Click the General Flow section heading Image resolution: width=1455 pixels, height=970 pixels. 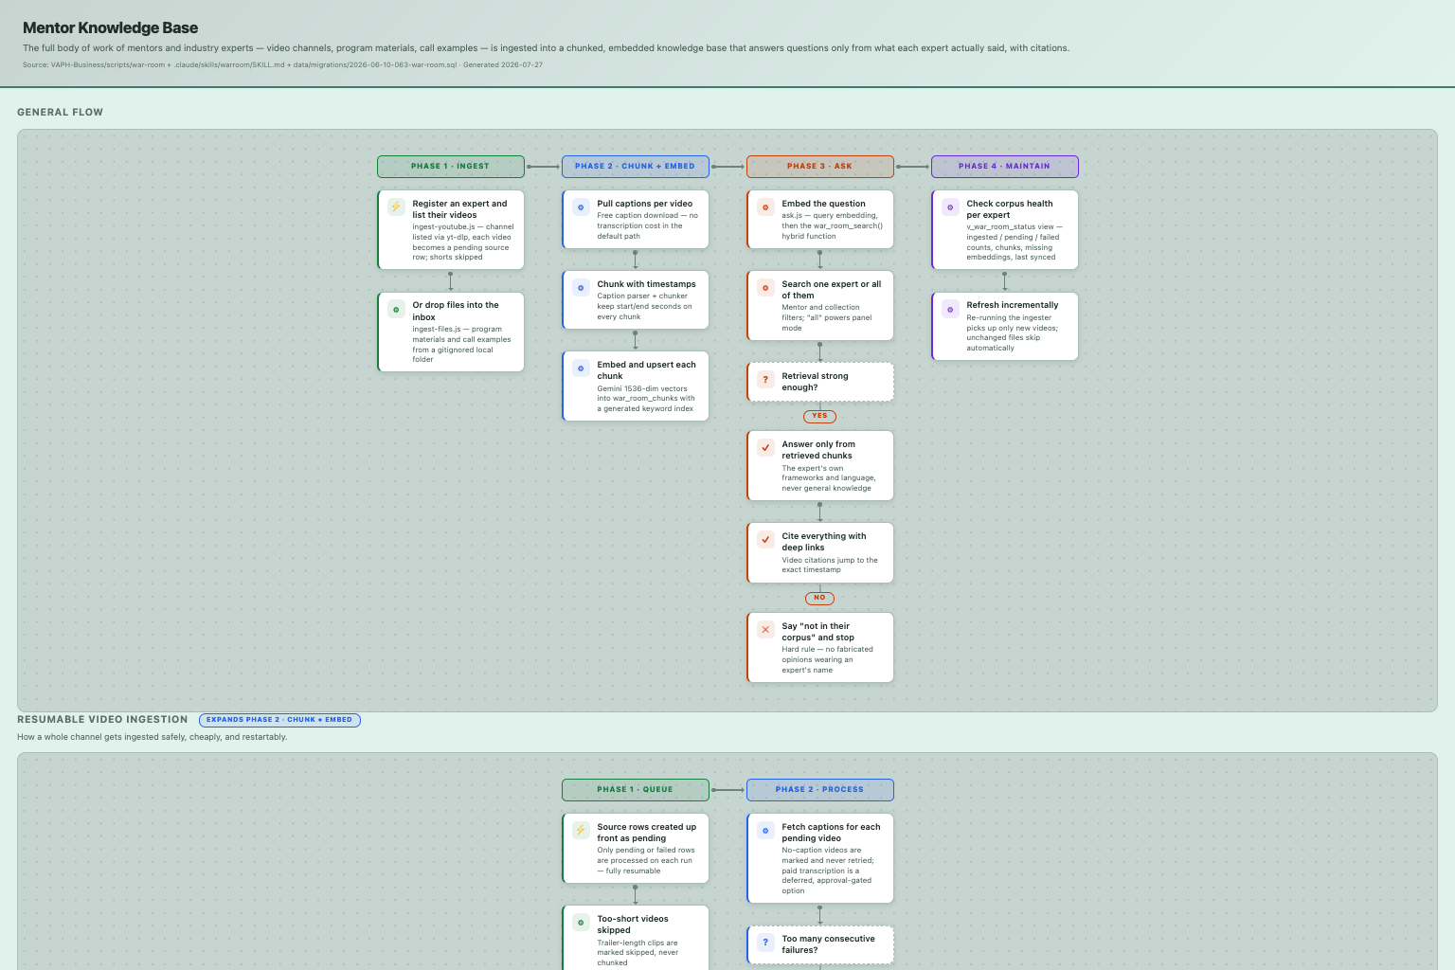tap(60, 112)
